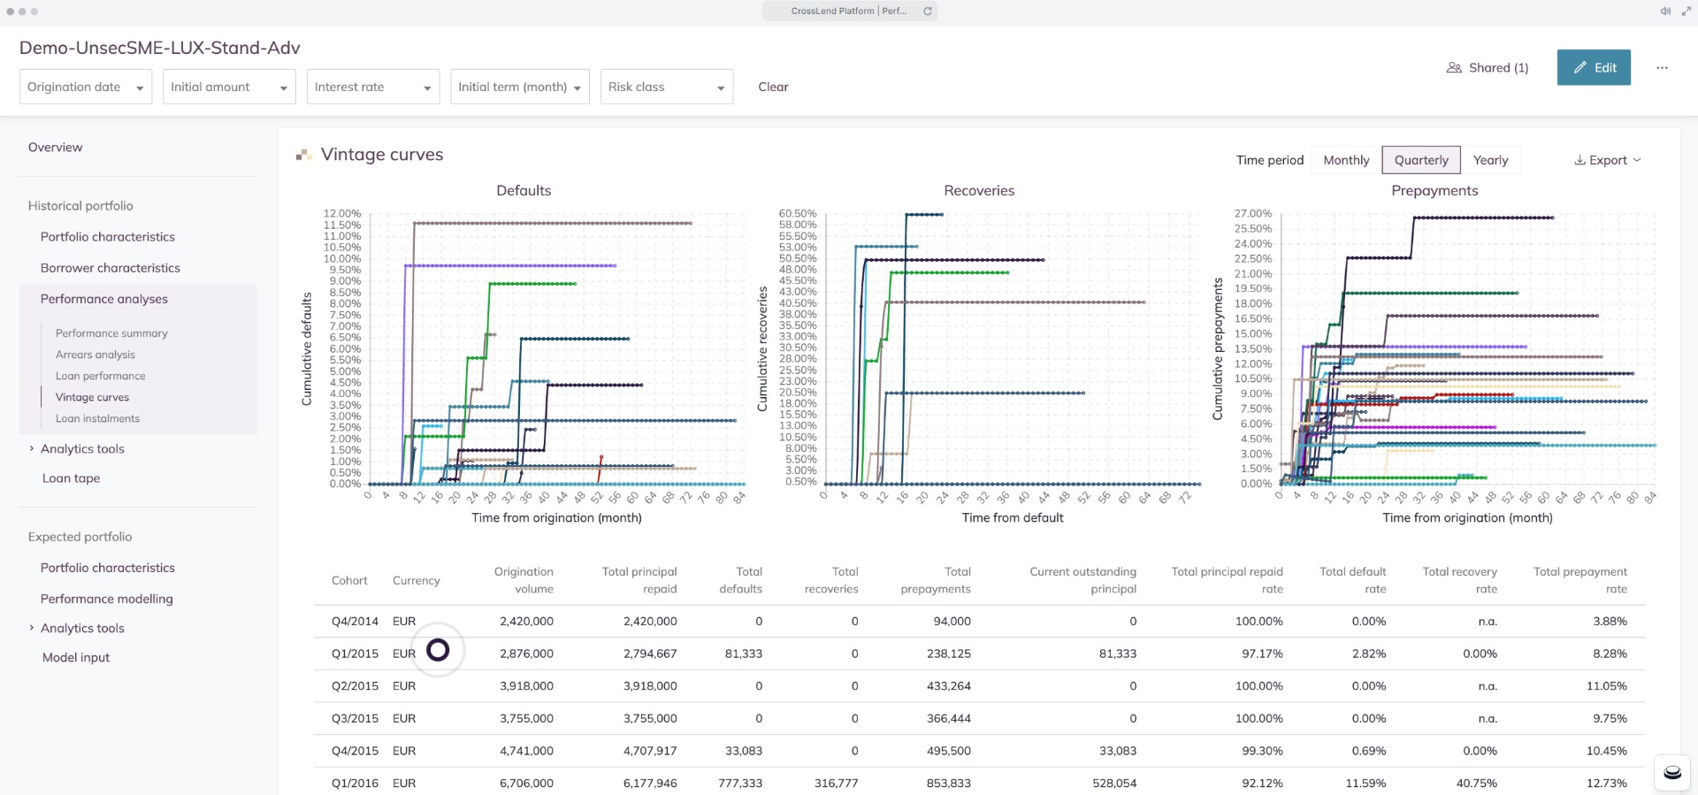Go to the Loan tape page
This screenshot has width=1698, height=795.
(71, 478)
